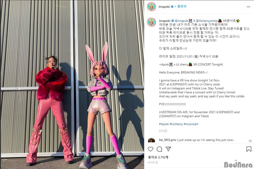254x169 pixels.
Task: Like the post with the heart icon
Action: (150, 149)
